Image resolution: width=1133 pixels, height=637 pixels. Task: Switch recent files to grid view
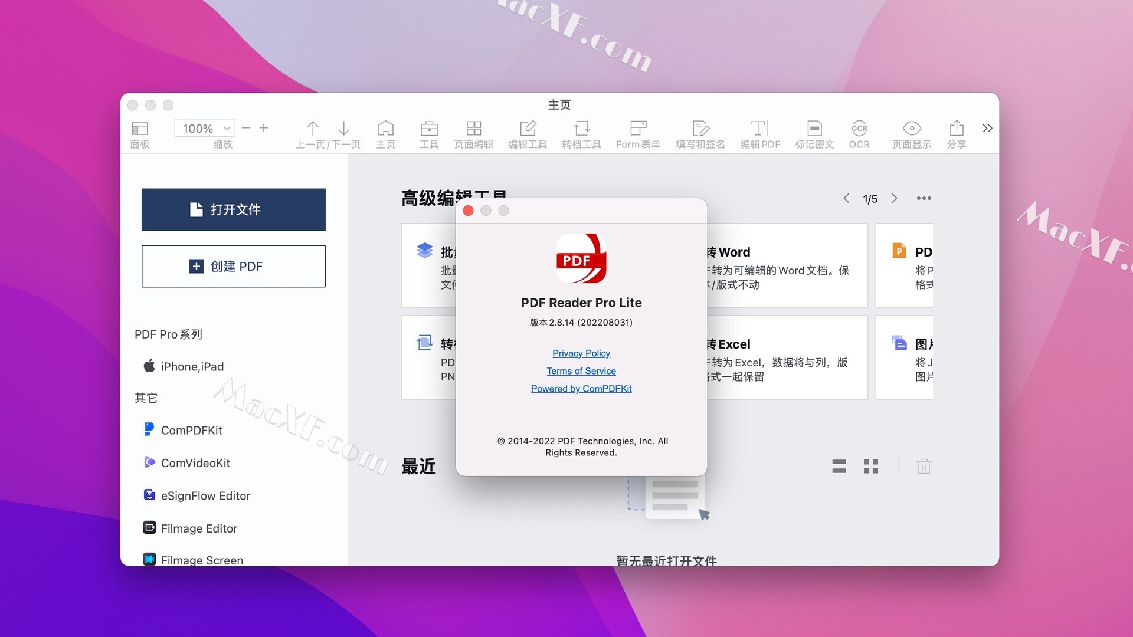(870, 466)
